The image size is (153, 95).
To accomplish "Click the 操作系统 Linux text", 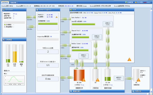I will [82, 6].
